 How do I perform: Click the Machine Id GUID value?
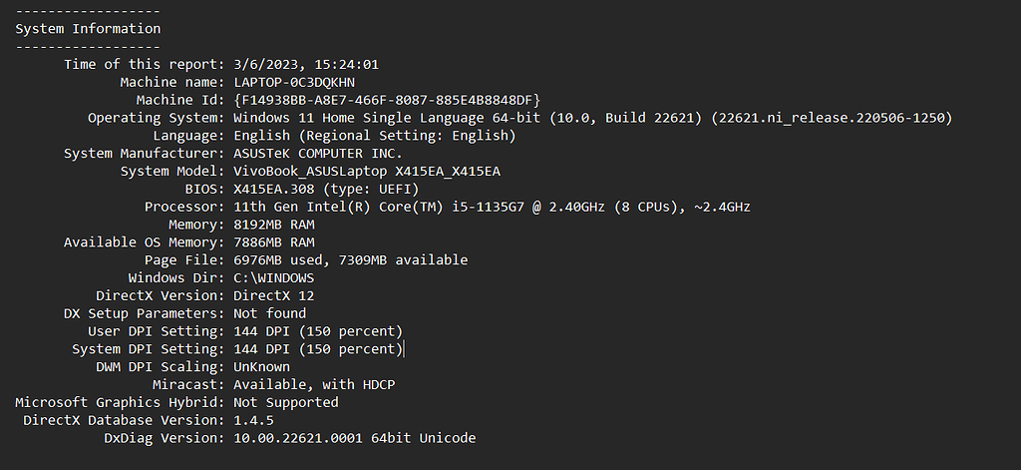tap(387, 100)
